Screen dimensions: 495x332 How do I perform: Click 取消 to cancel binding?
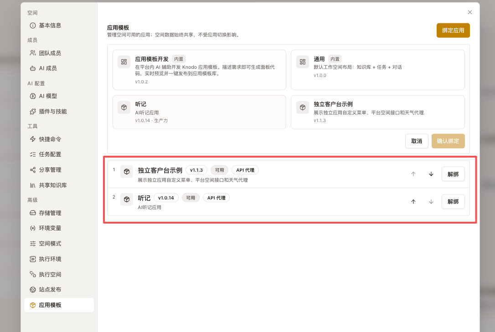(417, 141)
